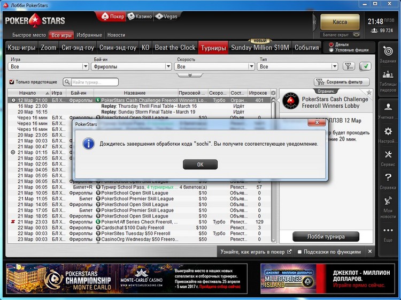Select Спин-энд-гоу tab

[118, 48]
